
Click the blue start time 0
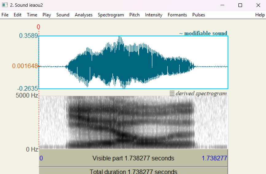tap(41, 158)
